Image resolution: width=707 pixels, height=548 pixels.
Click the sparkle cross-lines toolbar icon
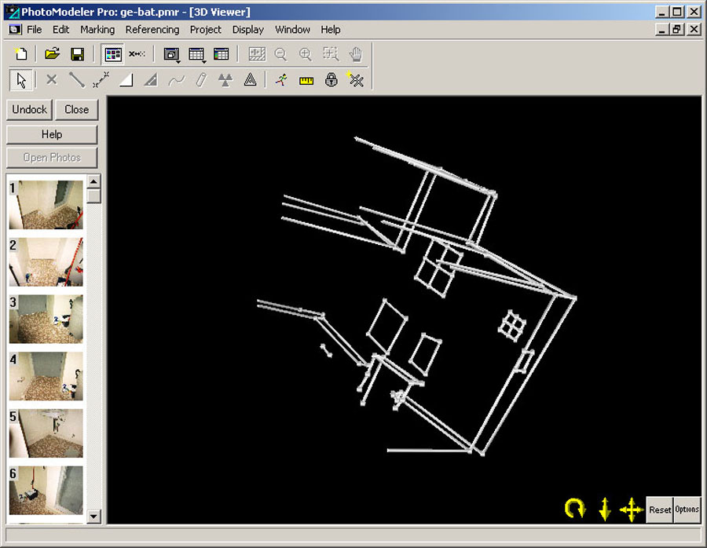pos(355,79)
